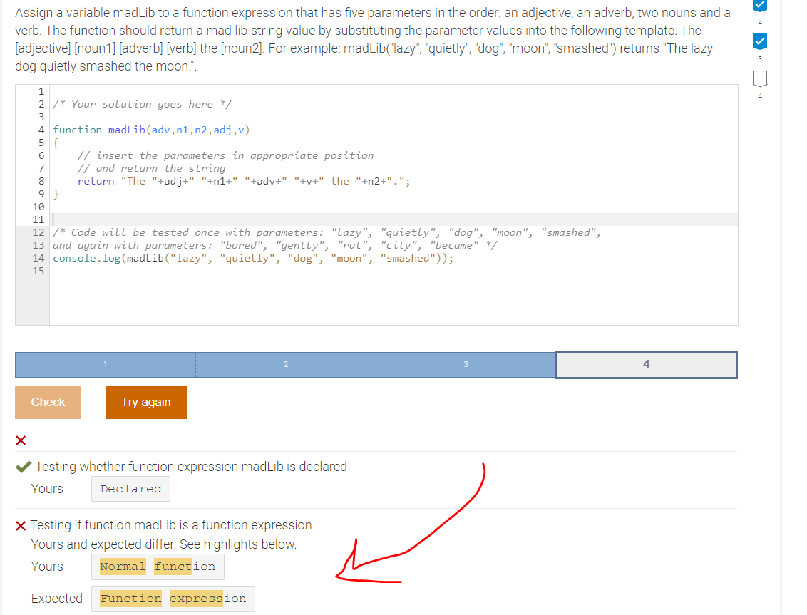This screenshot has height=615, width=807.
Task: Click step 3 segment of the progress bar
Action: 466,364
